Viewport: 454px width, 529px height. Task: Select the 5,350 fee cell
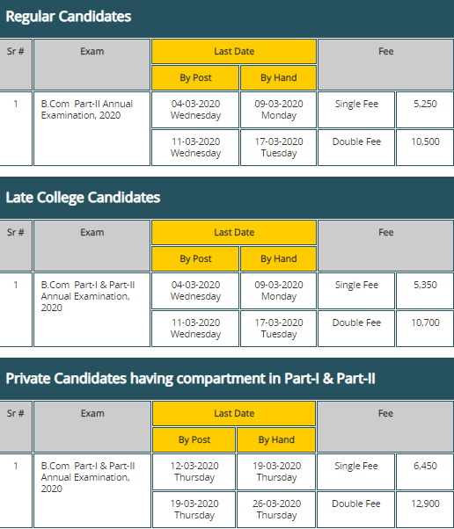(x=425, y=291)
